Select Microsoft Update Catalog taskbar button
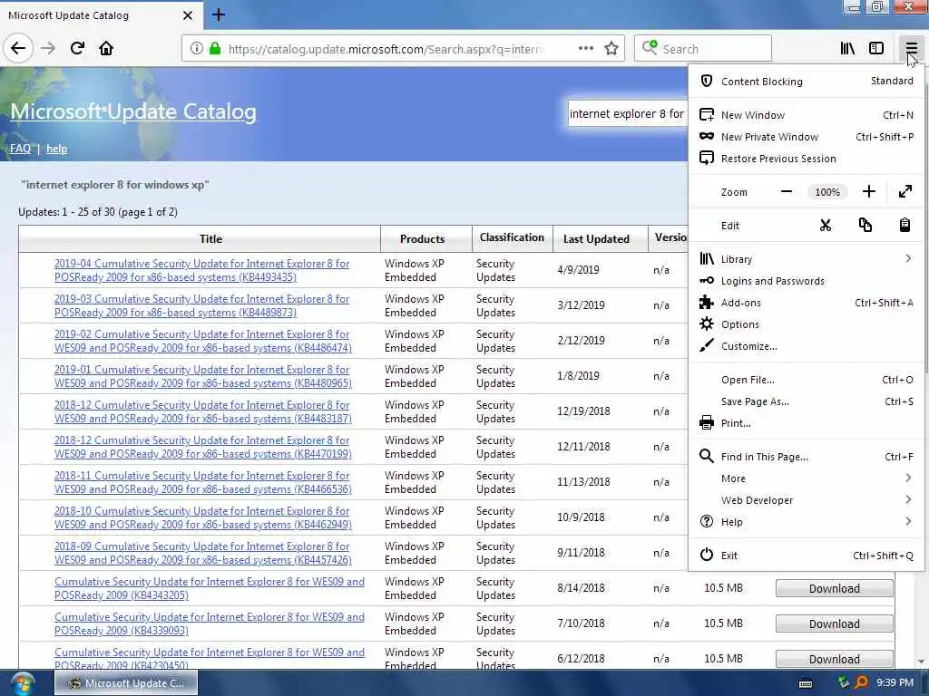The height and width of the screenshot is (696, 929). [x=126, y=683]
